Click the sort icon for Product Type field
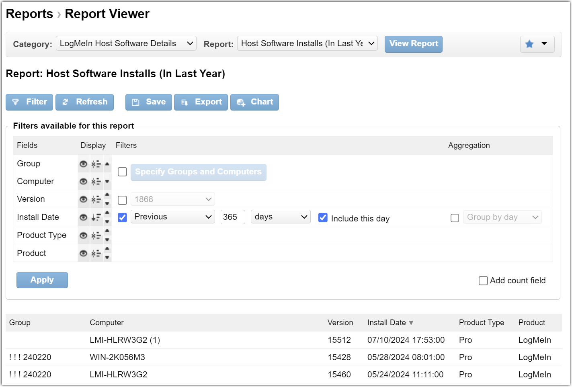This screenshot has width=572, height=387. click(96, 235)
